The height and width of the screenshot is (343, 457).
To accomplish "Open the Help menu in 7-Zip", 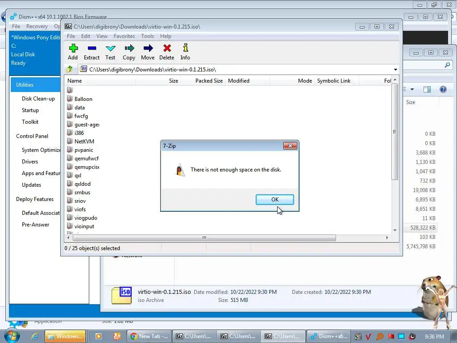I will pos(166,36).
